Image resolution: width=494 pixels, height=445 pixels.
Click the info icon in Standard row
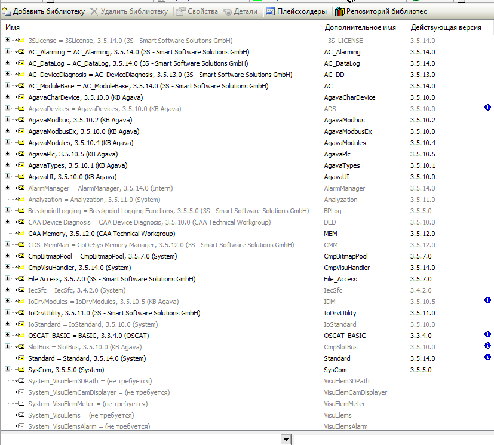pyautogui.click(x=487, y=357)
